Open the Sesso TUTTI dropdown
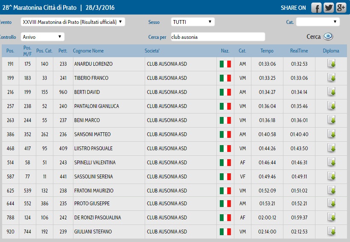The width and height of the screenshot is (350, 242). [192, 22]
